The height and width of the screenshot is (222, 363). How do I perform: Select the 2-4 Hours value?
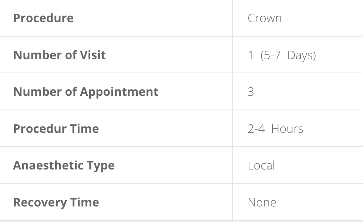[x=276, y=128]
